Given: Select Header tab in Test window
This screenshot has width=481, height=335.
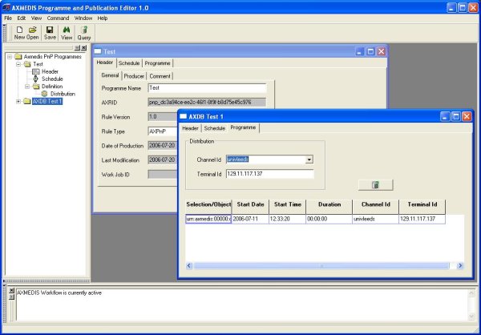Looking at the screenshot, I should click(105, 63).
